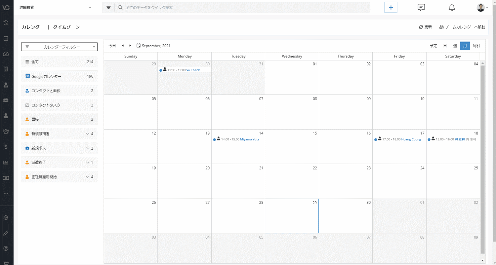The image size is (496, 265).
Task: Open the briefcase jobs sidebar icon
Action: [x=6, y=100]
